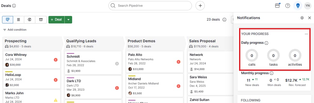Click Archer Daniels Midland organization name
This screenshot has width=314, height=103.
[143, 83]
